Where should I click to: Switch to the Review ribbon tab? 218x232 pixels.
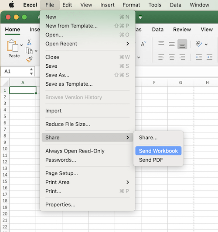[182, 29]
